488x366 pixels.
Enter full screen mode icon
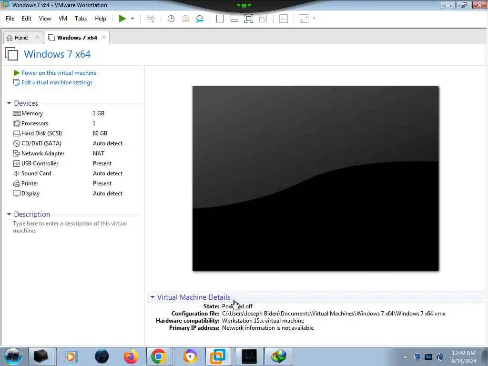(x=249, y=19)
